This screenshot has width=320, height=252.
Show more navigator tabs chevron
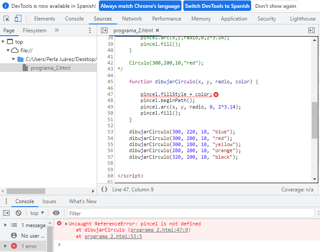point(57,30)
